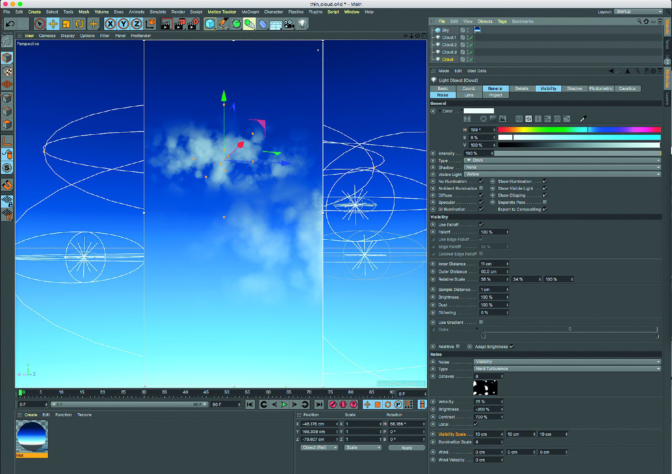This screenshot has height=474, width=672.
Task: Select the Mat material thumbnail
Action: point(32,436)
